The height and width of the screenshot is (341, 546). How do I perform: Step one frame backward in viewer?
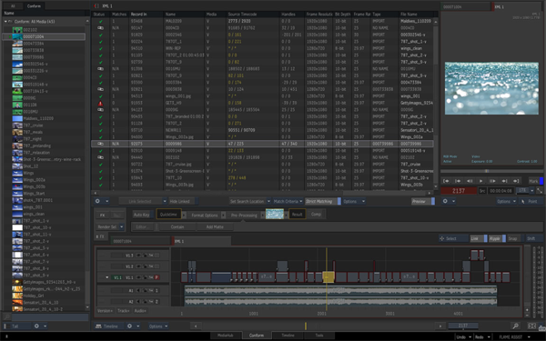click(x=470, y=181)
